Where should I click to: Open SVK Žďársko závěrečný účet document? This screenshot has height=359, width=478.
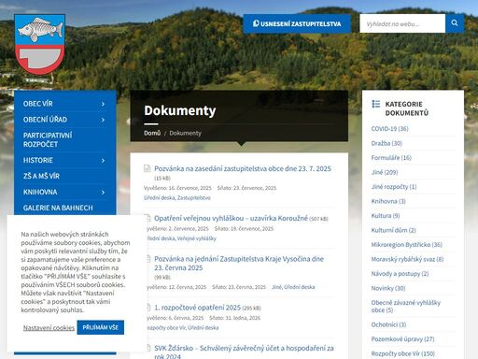[244, 352]
